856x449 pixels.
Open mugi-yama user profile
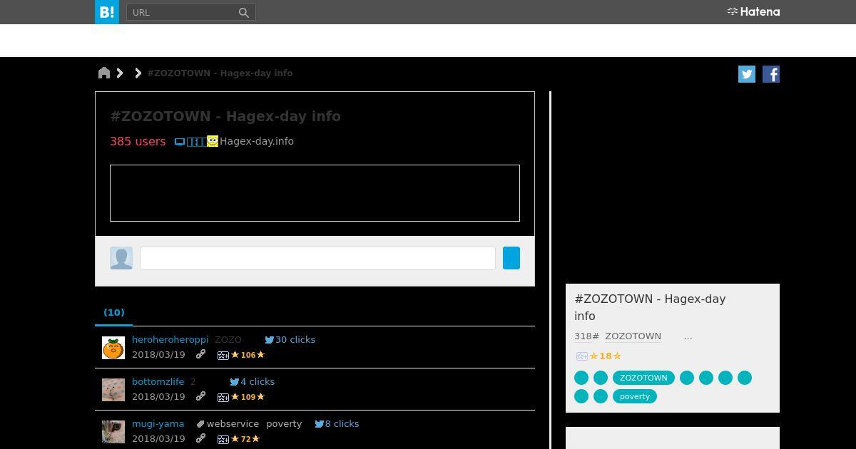coord(158,424)
